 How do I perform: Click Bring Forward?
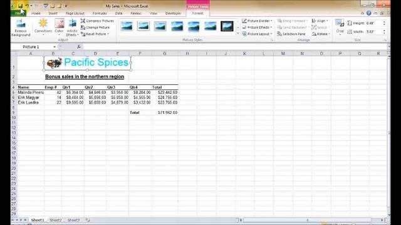(x=293, y=21)
